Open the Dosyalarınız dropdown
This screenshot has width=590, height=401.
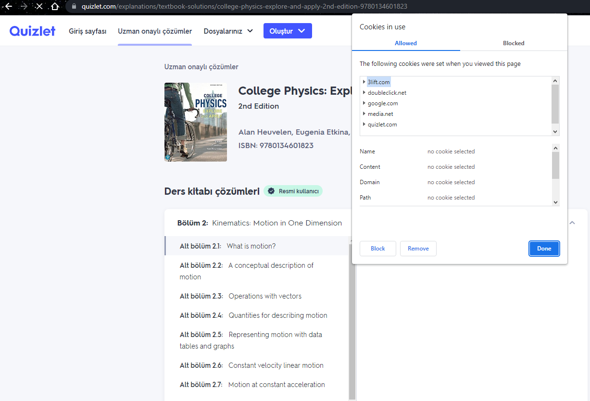228,31
